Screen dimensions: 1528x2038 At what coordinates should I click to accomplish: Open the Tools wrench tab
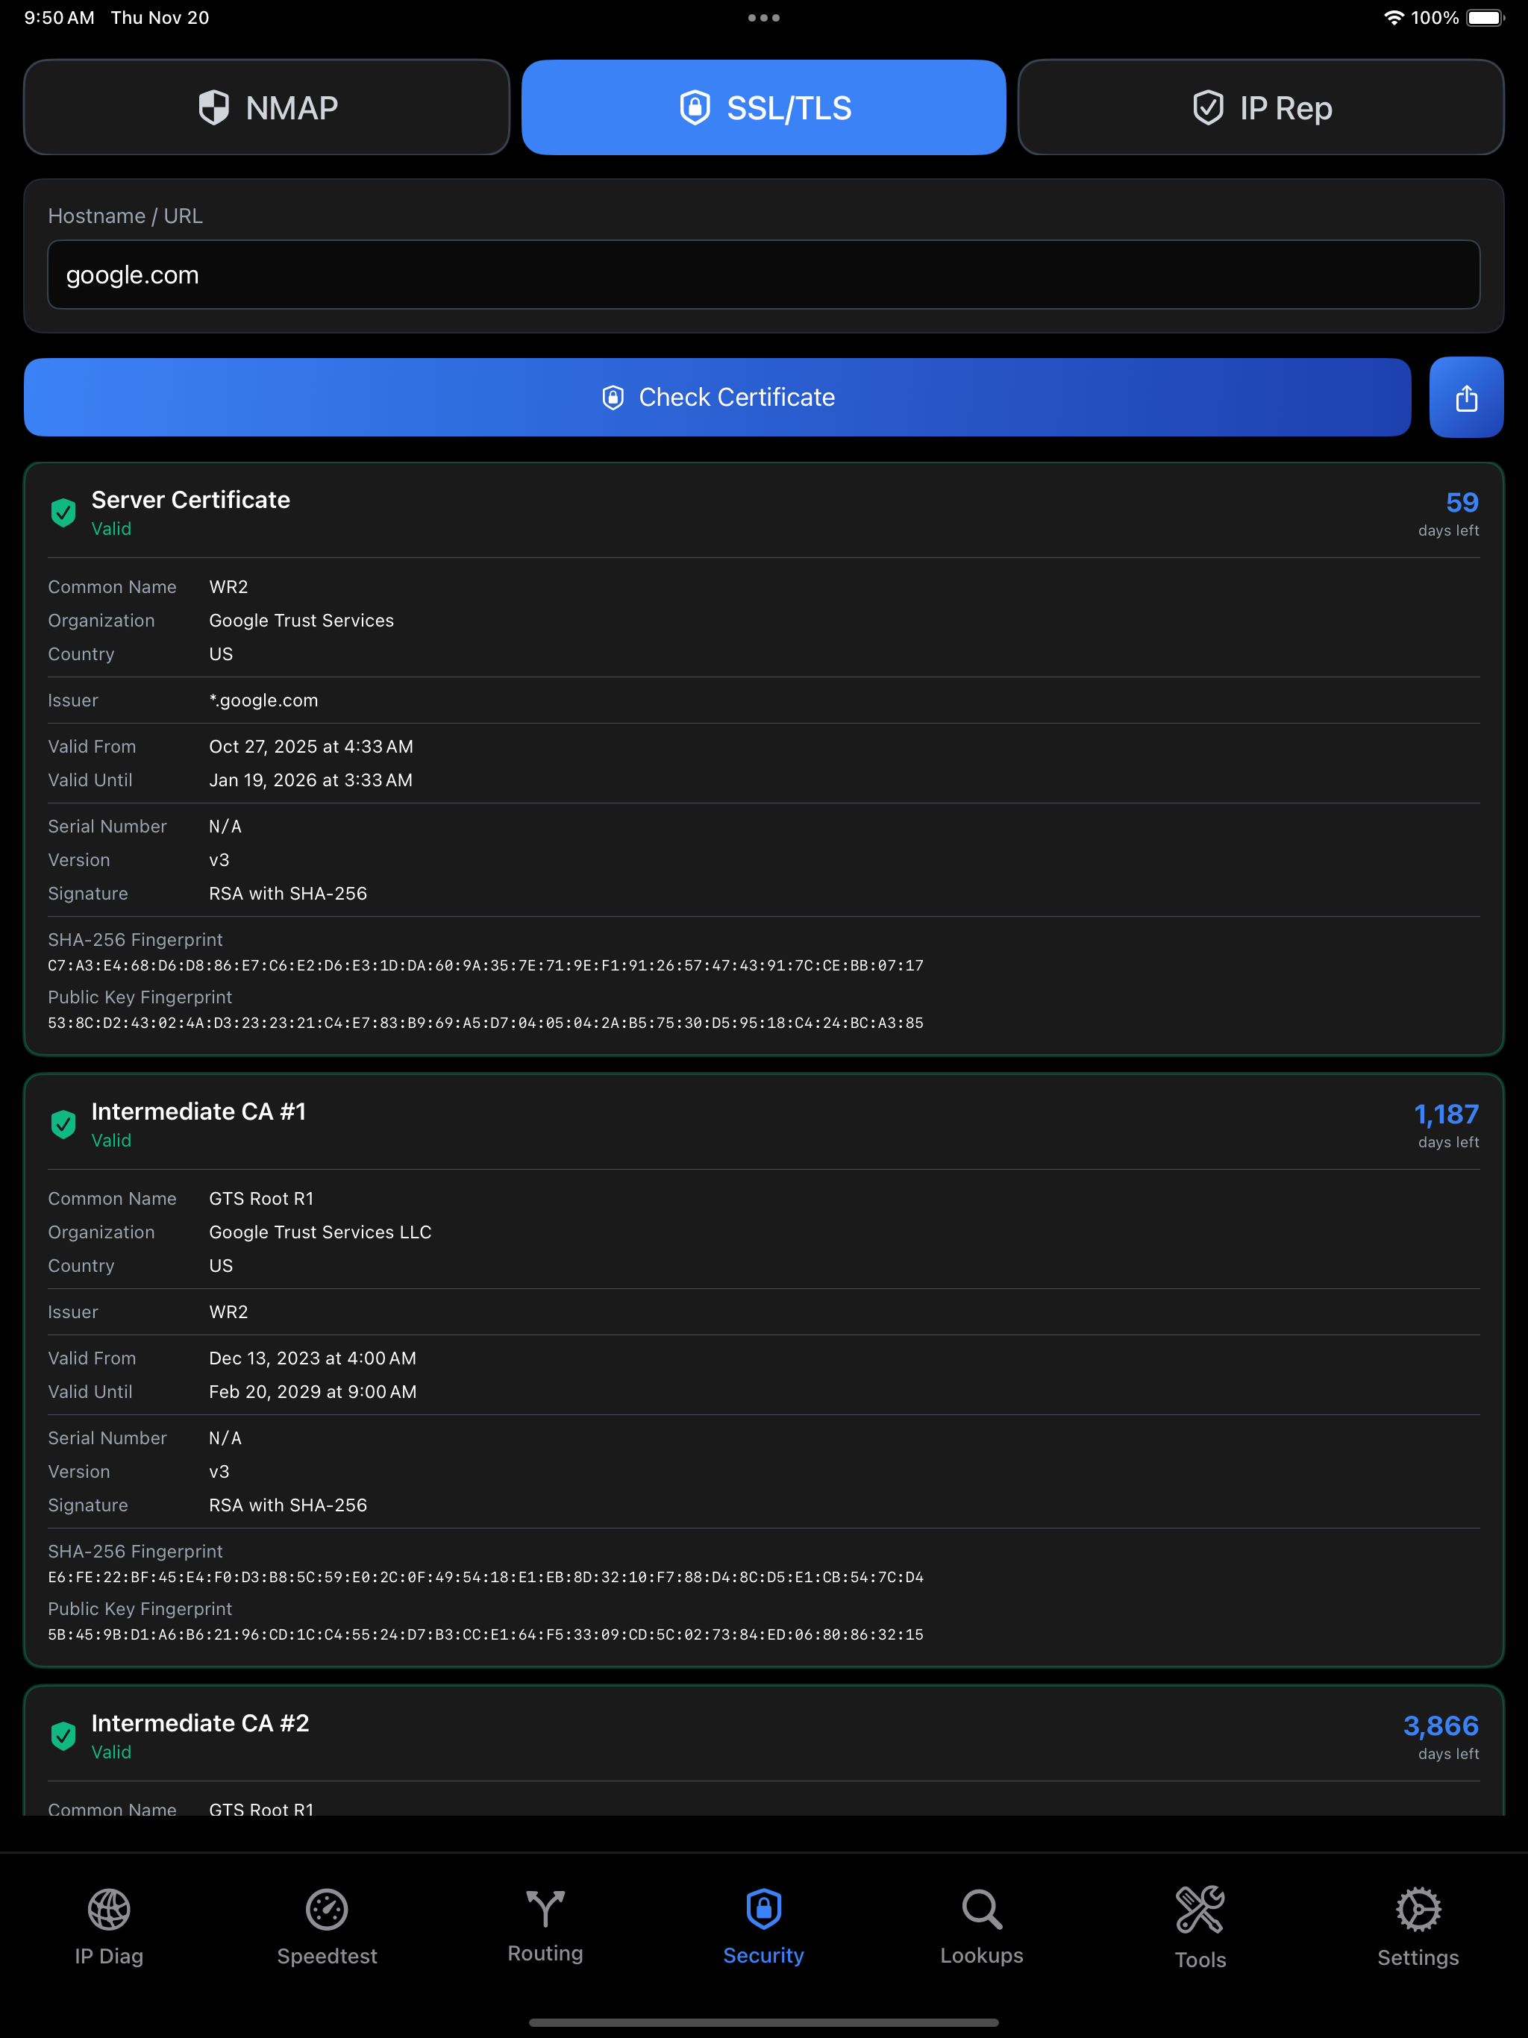click(1200, 1928)
